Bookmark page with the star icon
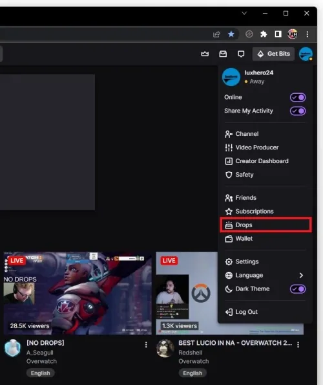323x385 pixels. [231, 34]
